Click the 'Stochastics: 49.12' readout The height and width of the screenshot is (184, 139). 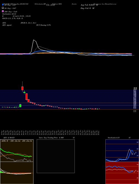[9, 14]
